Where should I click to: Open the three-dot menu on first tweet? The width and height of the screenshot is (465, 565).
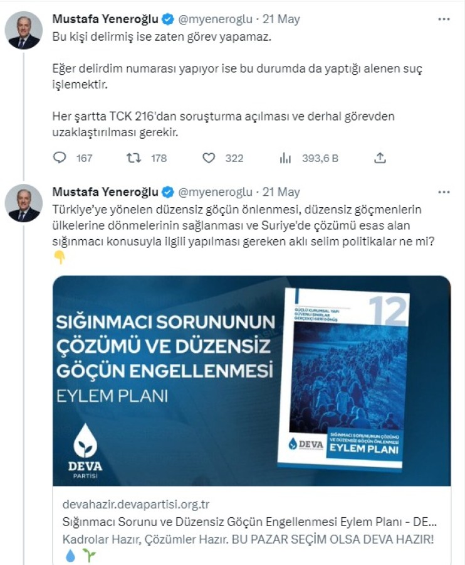click(x=444, y=19)
